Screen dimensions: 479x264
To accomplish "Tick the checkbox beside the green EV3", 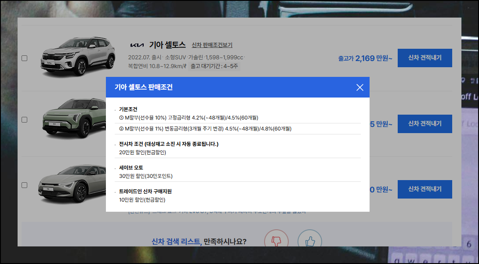I will point(25,119).
